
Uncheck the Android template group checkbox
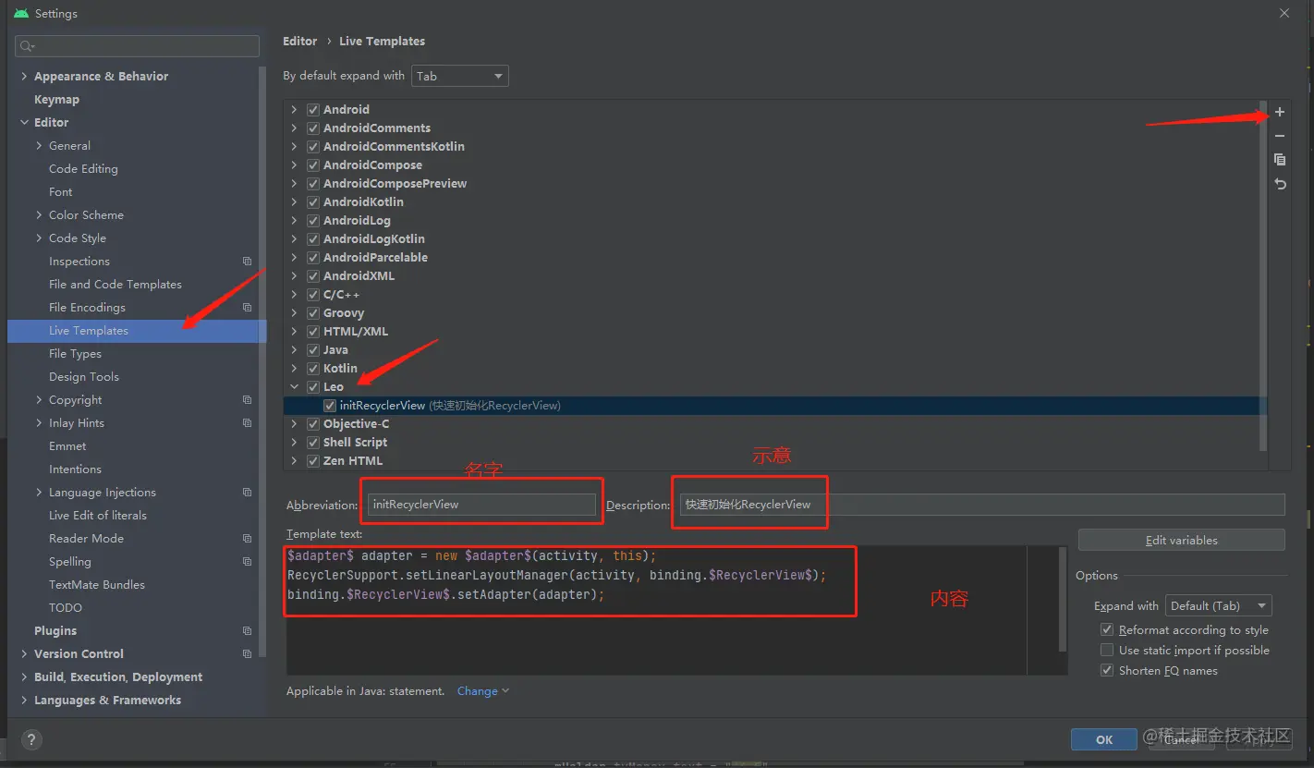[313, 110]
